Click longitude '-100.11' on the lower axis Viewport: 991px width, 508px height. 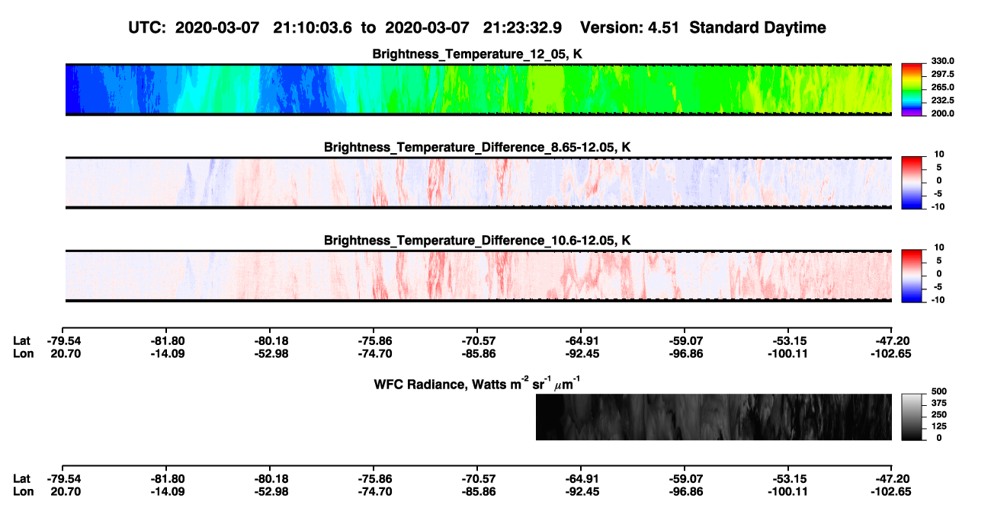tap(787, 490)
